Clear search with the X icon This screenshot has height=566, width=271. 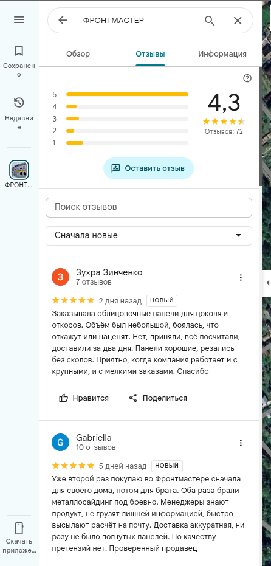[x=238, y=21]
